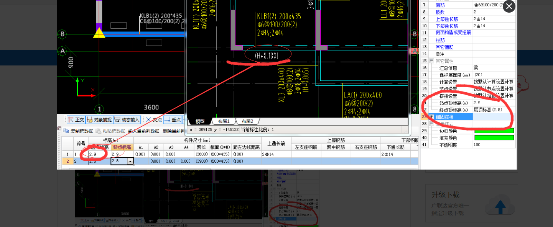The width and height of the screenshot is (553, 227).
Task: Click row 2 跨长 cell (3900)
Action: pos(201,162)
